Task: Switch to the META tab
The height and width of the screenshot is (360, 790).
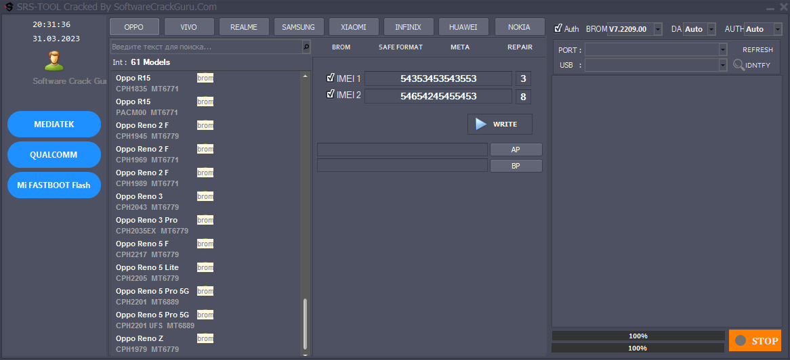Action: 460,47
